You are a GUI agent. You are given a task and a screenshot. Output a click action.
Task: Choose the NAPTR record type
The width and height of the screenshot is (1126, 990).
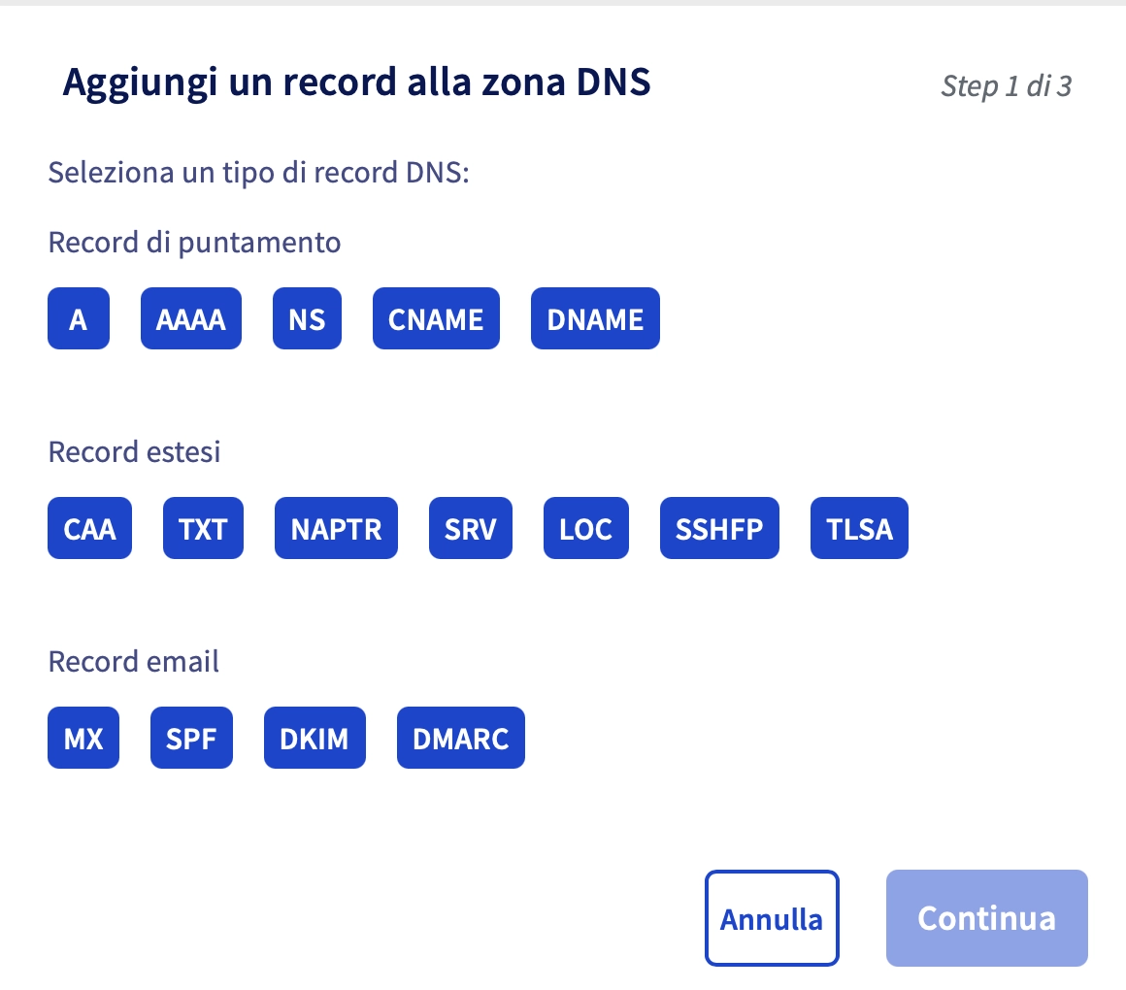pos(336,528)
